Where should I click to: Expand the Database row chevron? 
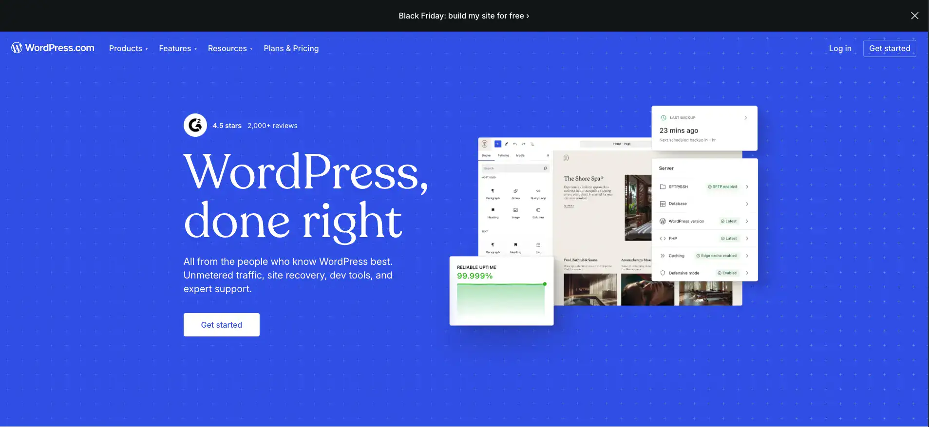(747, 204)
